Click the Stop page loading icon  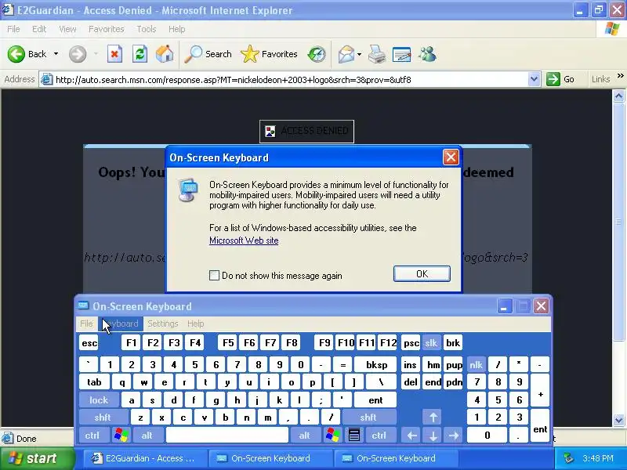[114, 54]
